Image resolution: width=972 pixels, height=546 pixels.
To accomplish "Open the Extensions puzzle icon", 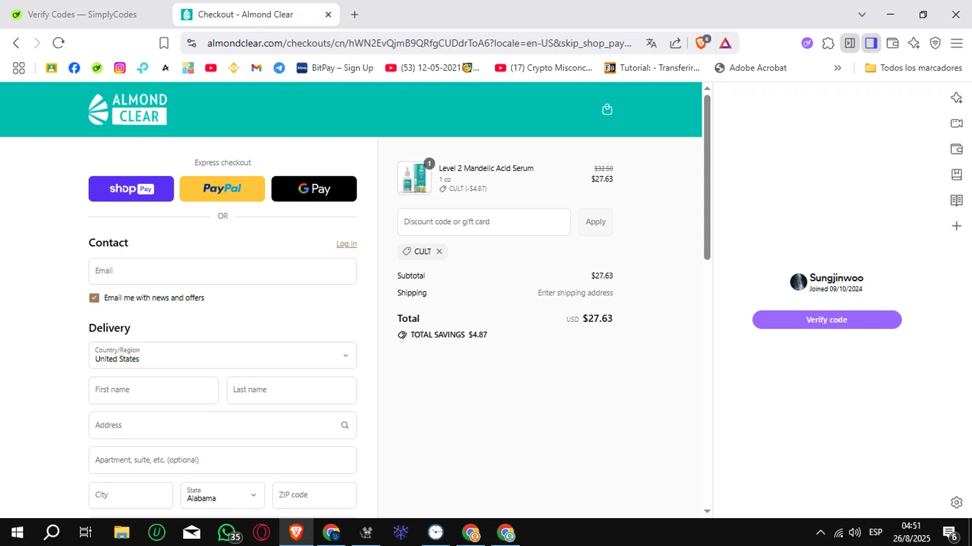I will [x=828, y=43].
